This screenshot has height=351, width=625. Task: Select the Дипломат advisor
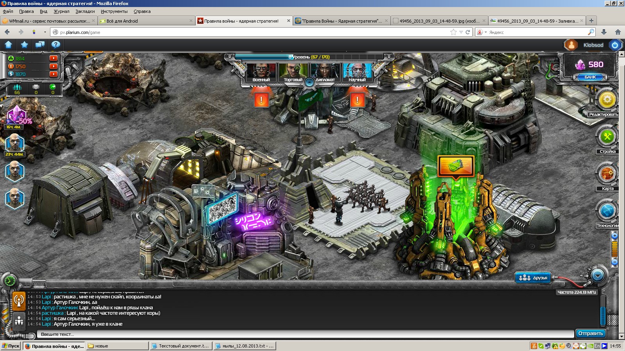[x=325, y=73]
